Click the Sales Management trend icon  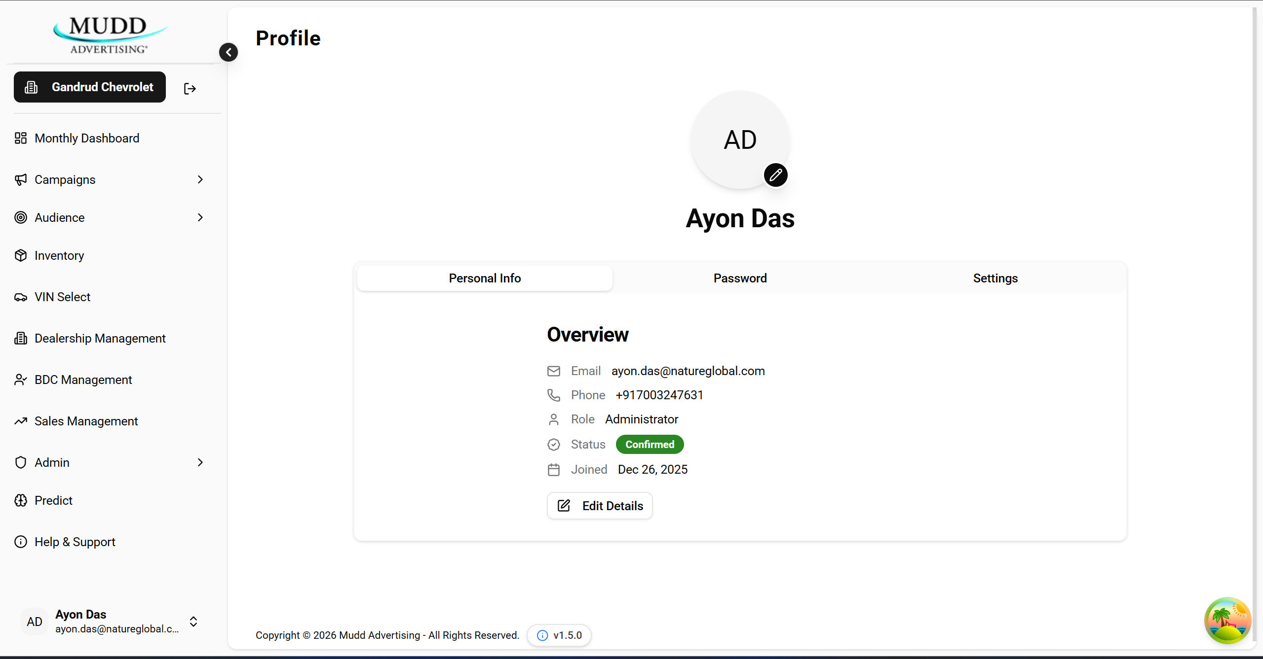point(21,421)
